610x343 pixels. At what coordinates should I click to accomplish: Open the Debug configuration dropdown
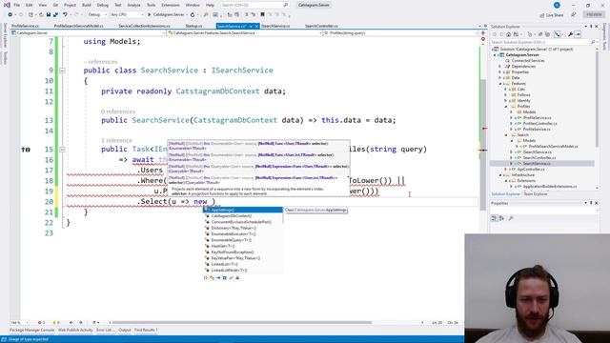pyautogui.click(x=97, y=15)
